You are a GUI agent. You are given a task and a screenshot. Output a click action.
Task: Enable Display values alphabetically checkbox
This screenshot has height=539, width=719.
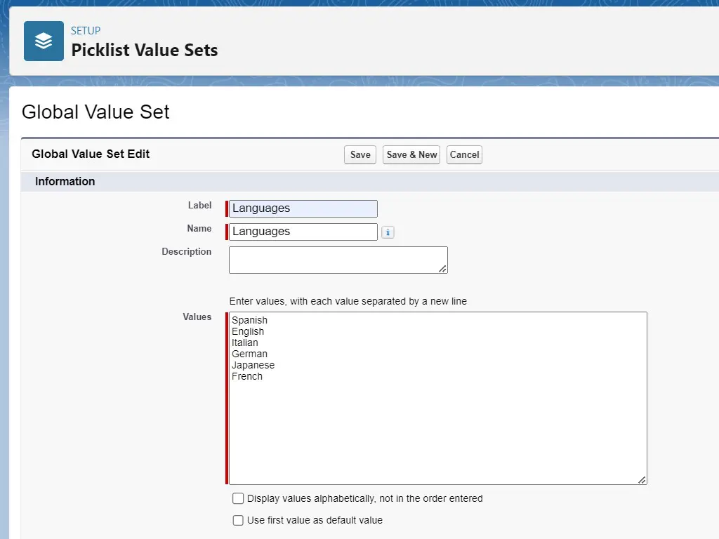click(x=238, y=498)
